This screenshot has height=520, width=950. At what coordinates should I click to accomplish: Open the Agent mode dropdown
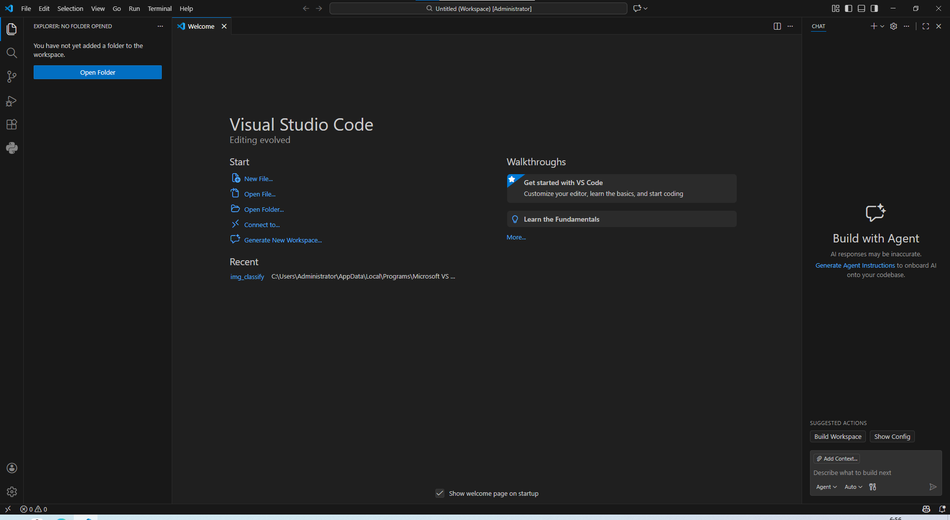(826, 487)
